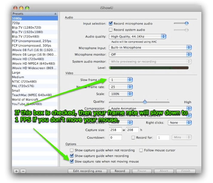Select the NTSC (720x480) preset
Screen dimensions: 213x183
pyautogui.click(x=35, y=81)
